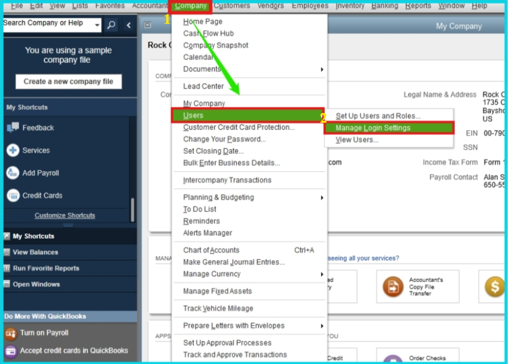Viewport: 508px width, 364px height.
Task: Expand Prepare Letters with Envelopes submenu arrow
Action: [322, 326]
